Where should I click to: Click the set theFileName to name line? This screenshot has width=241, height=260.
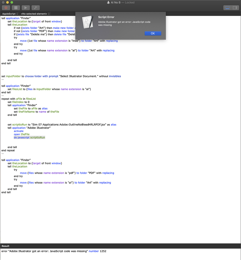pyautogui.click(x=37, y=112)
